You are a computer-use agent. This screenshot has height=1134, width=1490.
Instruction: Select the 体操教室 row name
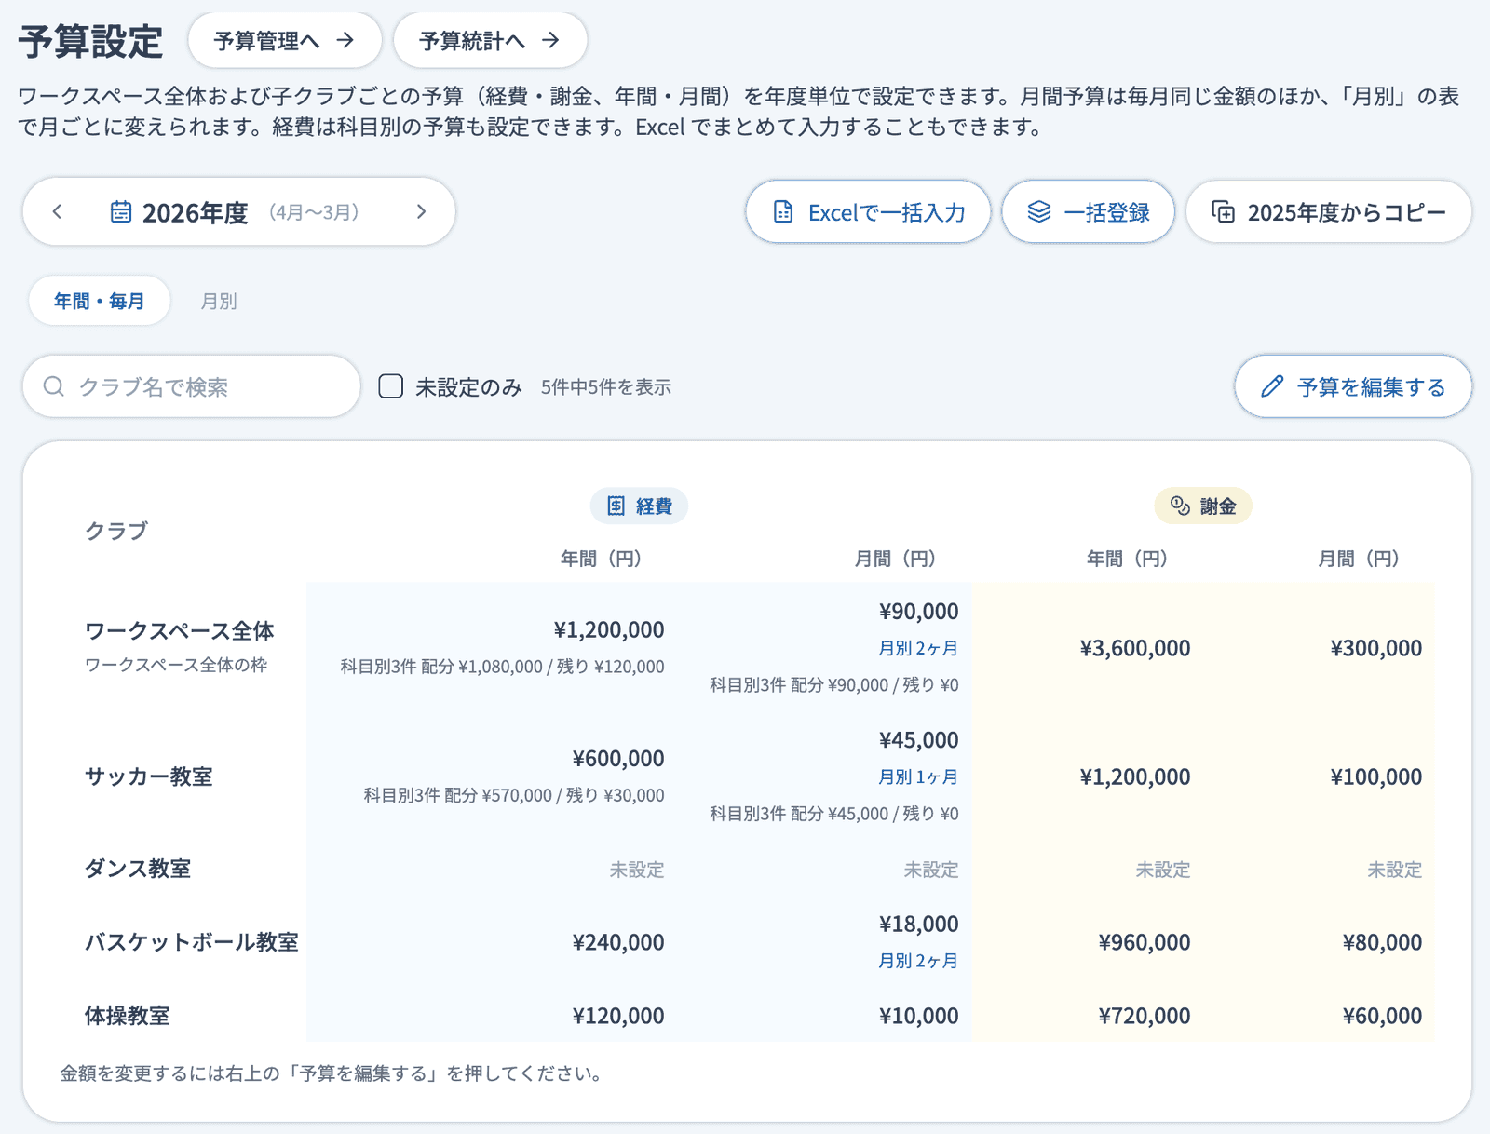tap(128, 1016)
